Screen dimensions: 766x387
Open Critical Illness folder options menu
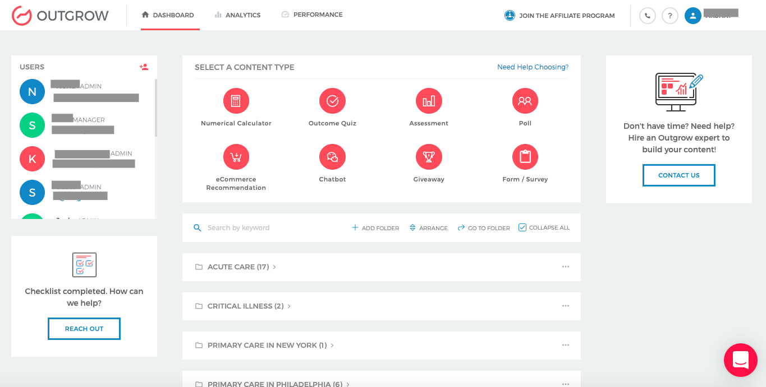click(566, 306)
